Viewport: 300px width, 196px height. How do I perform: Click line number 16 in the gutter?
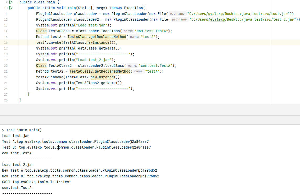(x=6, y=42)
